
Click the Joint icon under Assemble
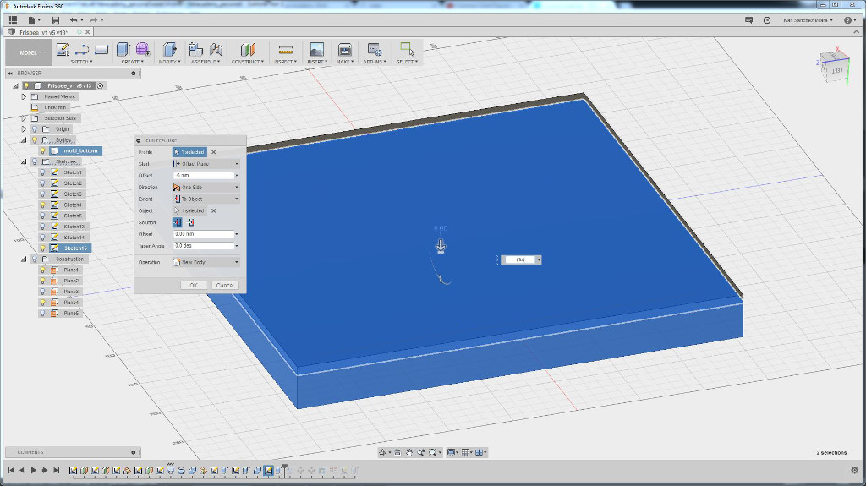216,50
